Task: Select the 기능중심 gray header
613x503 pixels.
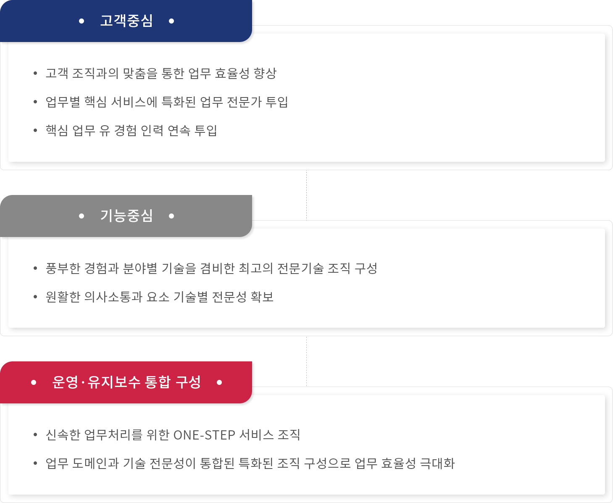Action: pyautogui.click(x=126, y=216)
